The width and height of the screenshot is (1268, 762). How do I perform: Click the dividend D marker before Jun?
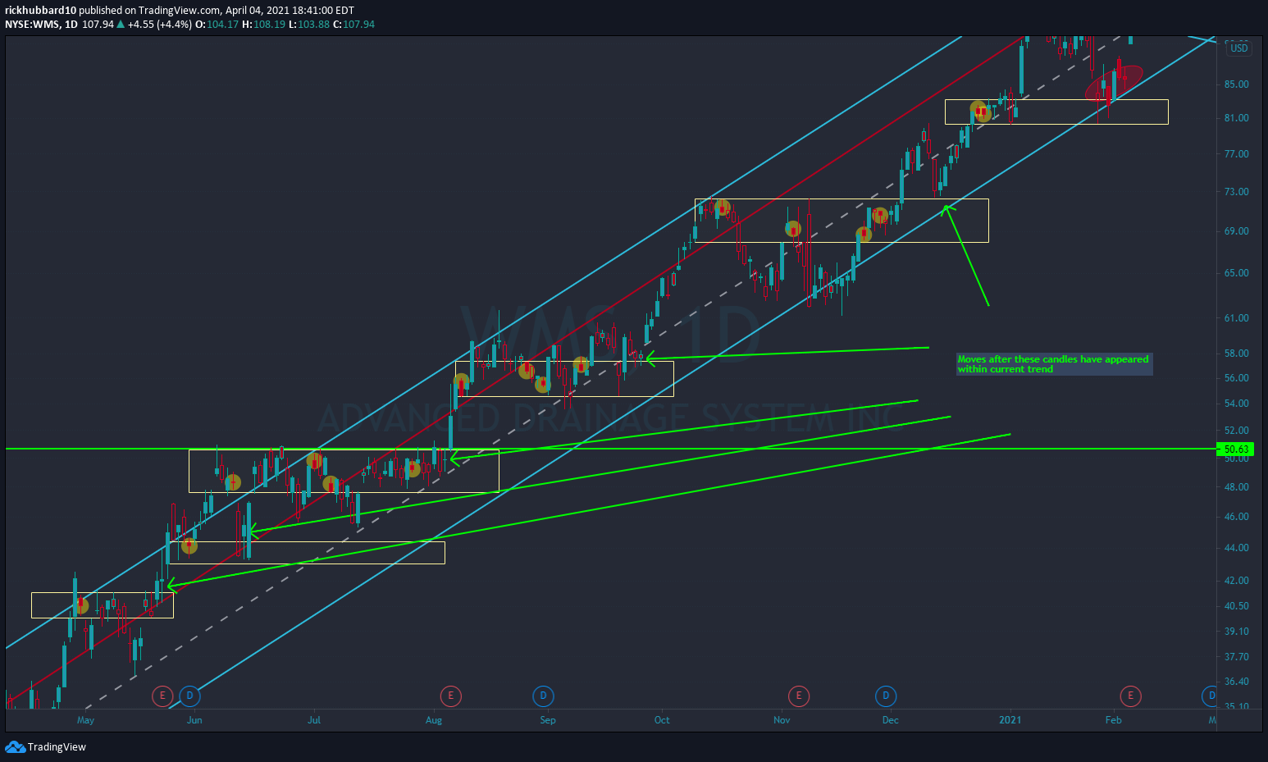tap(189, 696)
